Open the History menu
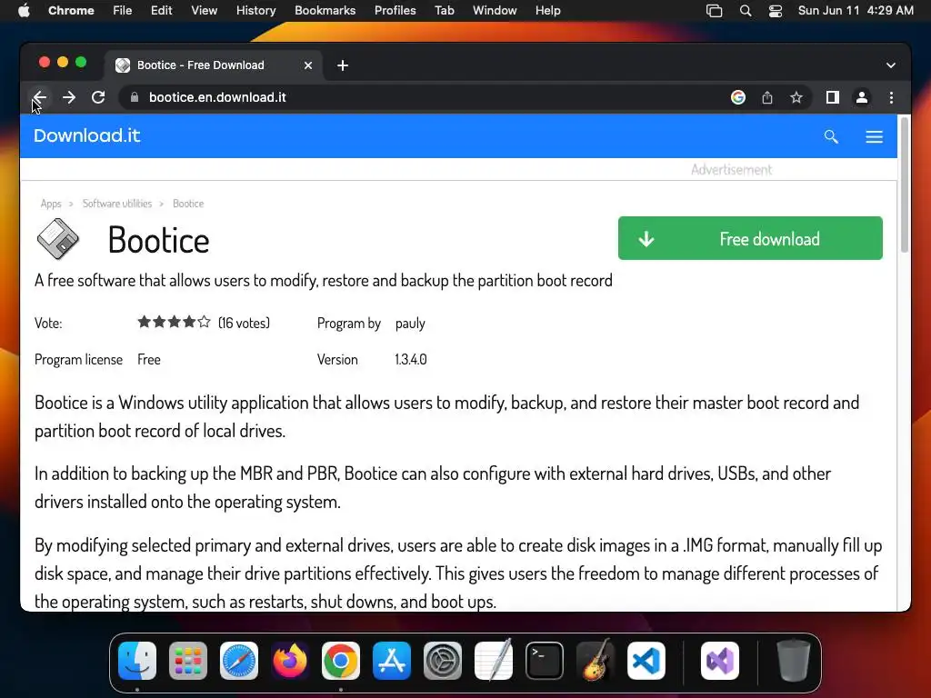 coord(255,11)
